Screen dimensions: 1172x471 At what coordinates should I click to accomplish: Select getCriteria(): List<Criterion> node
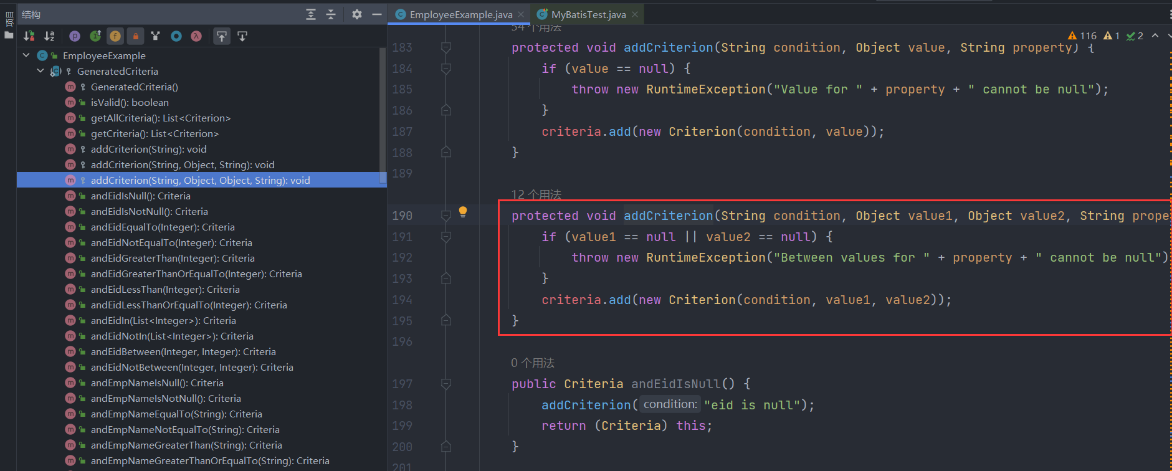155,133
